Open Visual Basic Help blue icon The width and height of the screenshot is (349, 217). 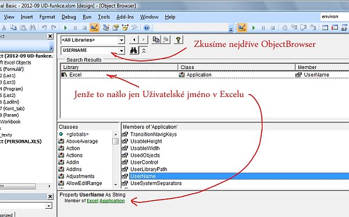(x=147, y=27)
